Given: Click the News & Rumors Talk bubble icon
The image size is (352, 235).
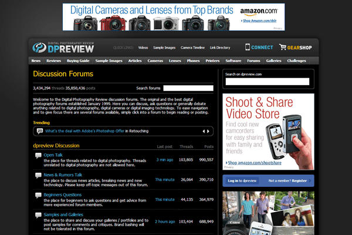Looking at the screenshot, I should click(x=38, y=176).
